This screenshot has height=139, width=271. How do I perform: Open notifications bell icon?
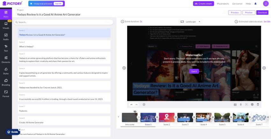255,4
